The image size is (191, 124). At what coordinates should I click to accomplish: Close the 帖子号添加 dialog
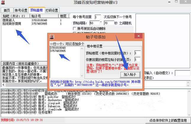(x=138, y=36)
